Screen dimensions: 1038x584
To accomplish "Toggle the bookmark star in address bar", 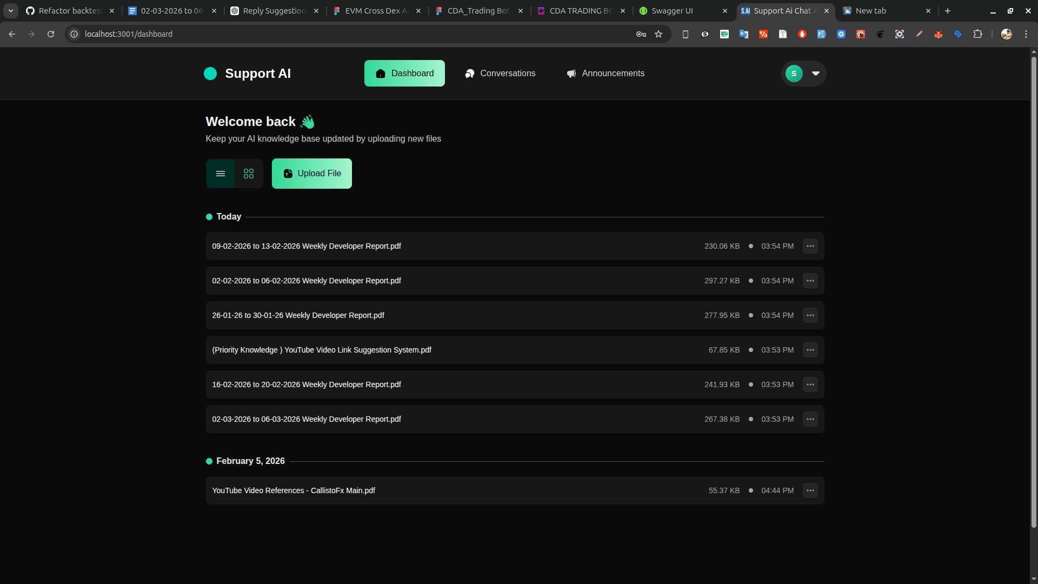I will coord(659,34).
